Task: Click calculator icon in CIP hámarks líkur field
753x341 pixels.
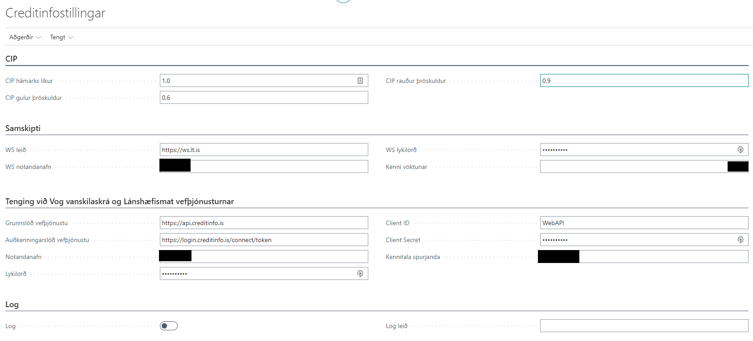Action: pyautogui.click(x=360, y=81)
